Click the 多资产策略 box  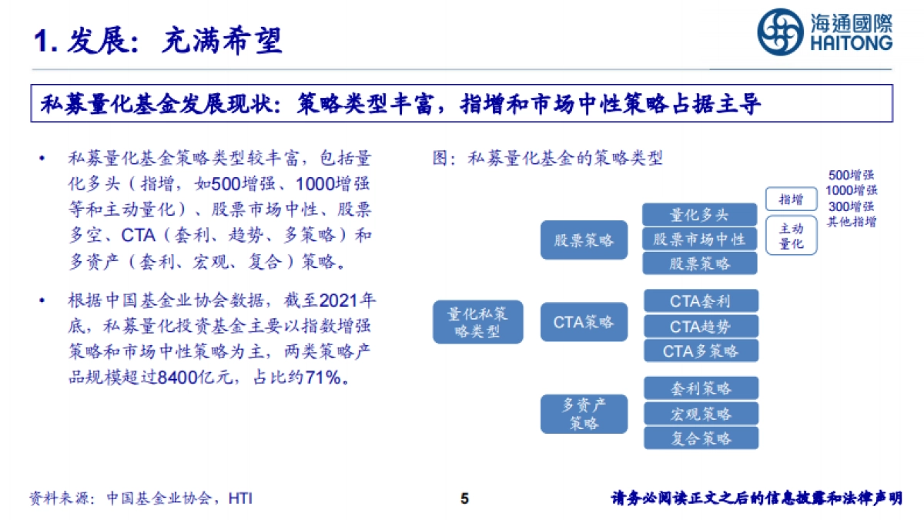tap(584, 413)
